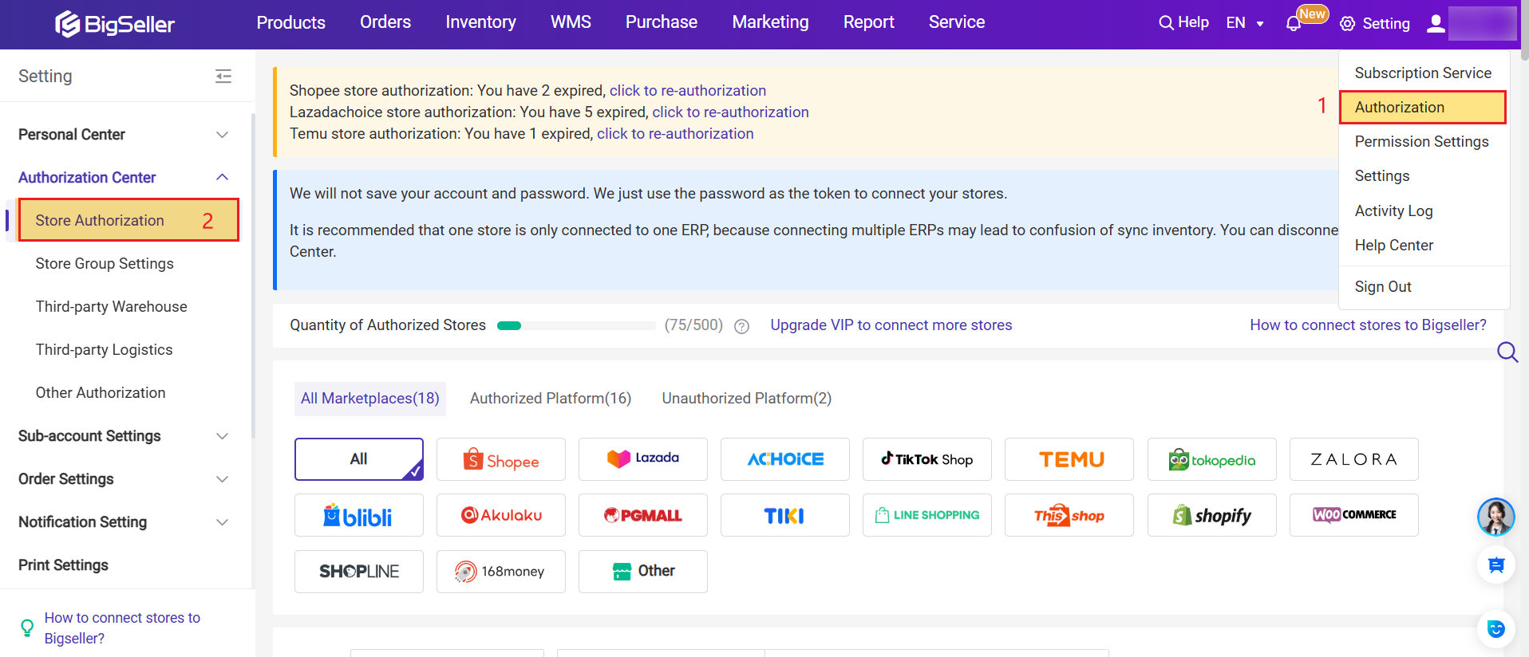Click Sign Out in dropdown

pyautogui.click(x=1383, y=287)
